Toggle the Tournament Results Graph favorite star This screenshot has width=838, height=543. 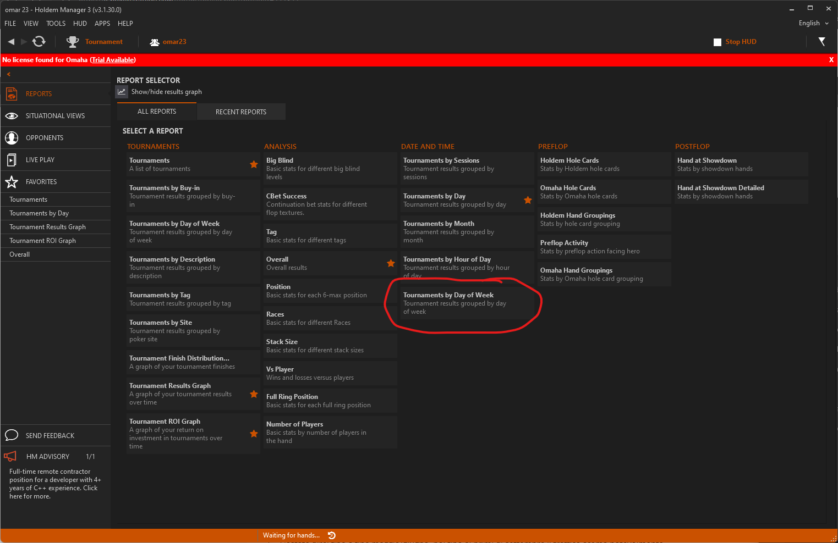254,394
